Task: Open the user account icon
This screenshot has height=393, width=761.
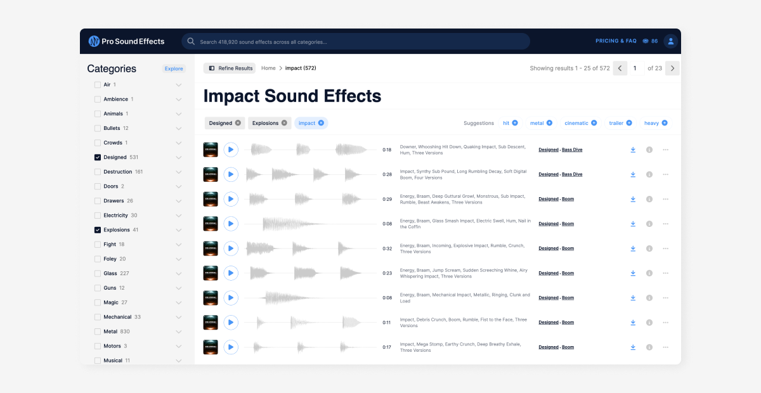Action: pos(670,41)
